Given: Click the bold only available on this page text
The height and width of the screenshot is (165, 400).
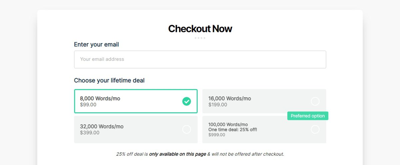Looking at the screenshot, I should (x=177, y=154).
